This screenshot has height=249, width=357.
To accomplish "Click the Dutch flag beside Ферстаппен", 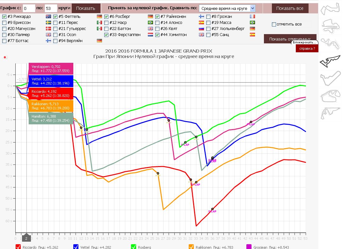I will click(150, 35).
